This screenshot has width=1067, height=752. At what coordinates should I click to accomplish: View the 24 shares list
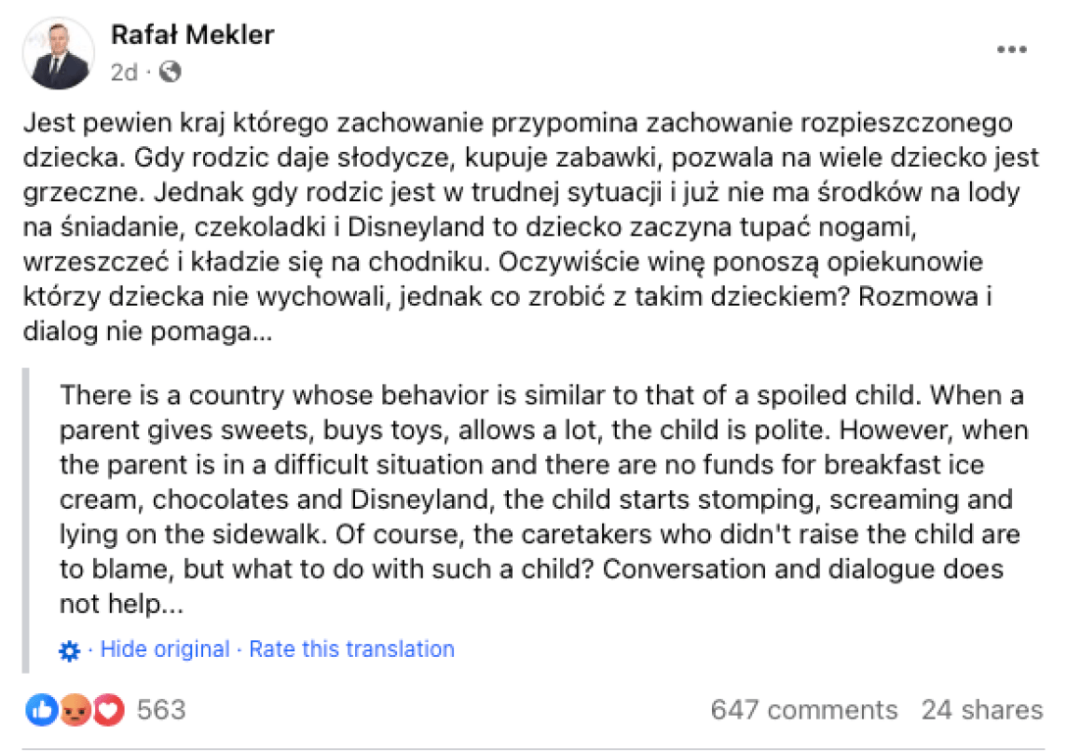pyautogui.click(x=982, y=710)
